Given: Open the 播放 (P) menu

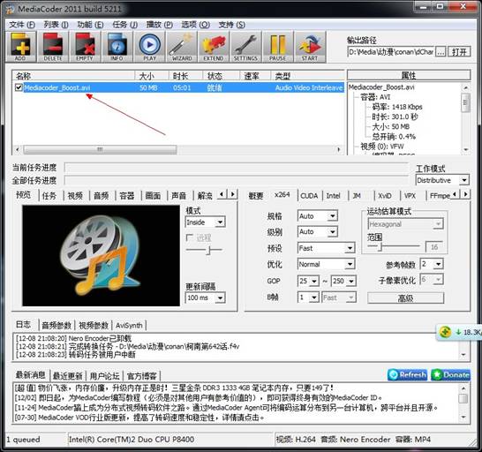Looking at the screenshot, I should [160, 25].
